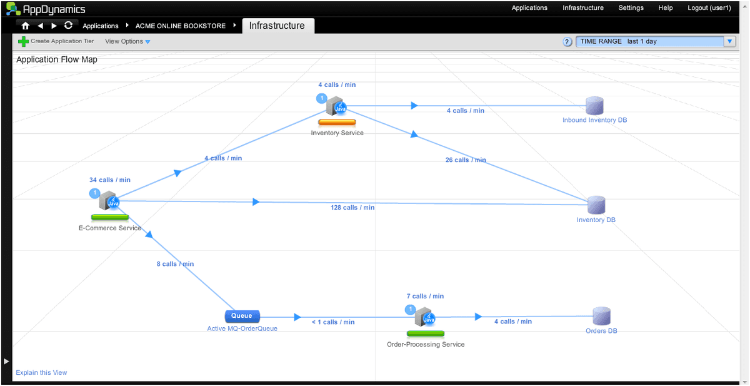Click the Order-Processing Service server icon
This screenshot has height=386, width=750.
[x=424, y=317]
